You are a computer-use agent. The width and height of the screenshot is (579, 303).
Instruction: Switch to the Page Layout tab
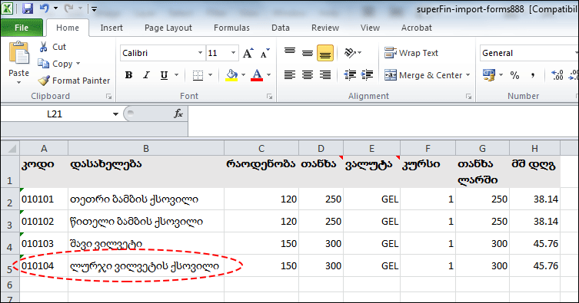[168, 28]
